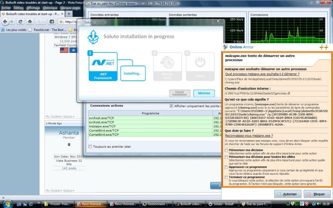Image resolution: width=333 pixels, height=208 pixels.
Task: Check the Terminer ce programme checkbox
Action: 226,177
